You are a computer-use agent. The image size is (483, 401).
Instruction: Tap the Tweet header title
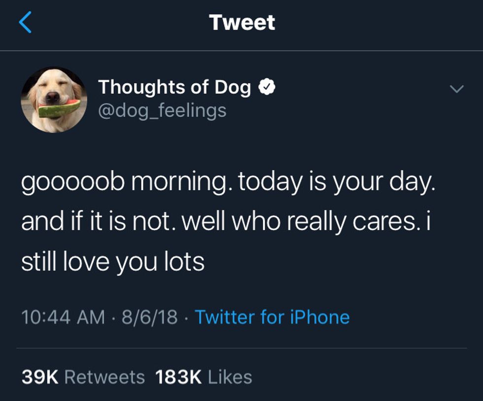click(x=241, y=23)
